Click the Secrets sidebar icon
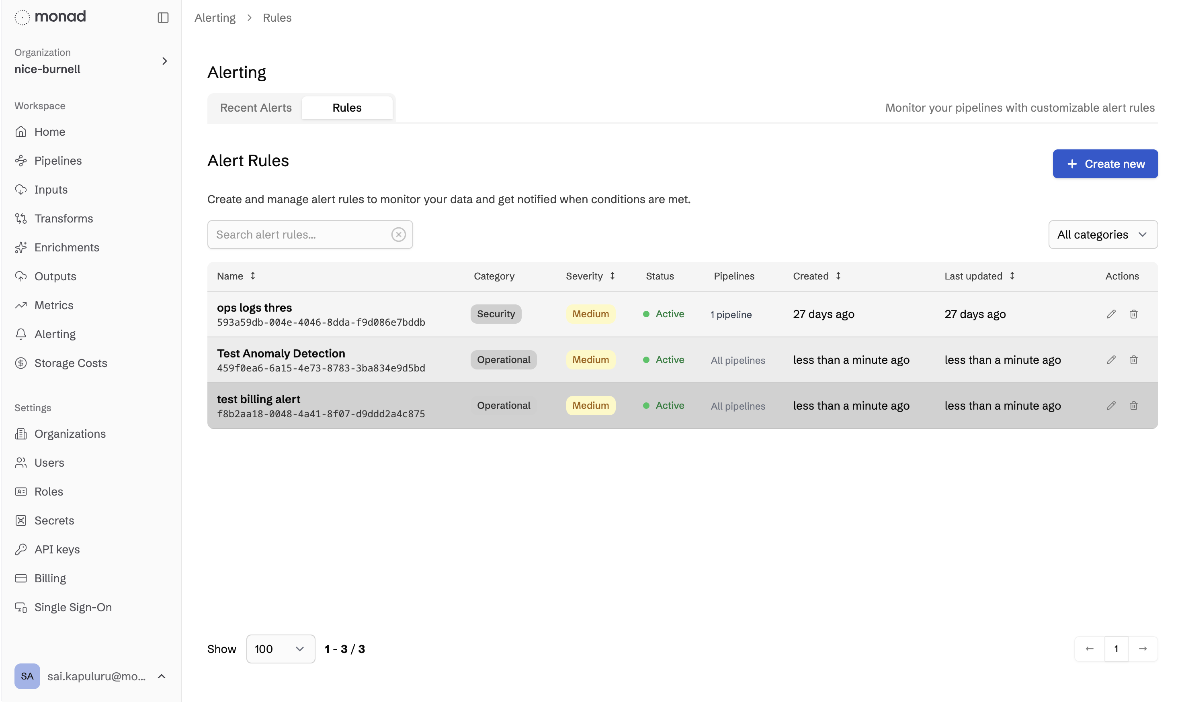Screen dimensions: 1184x702 click(21, 520)
